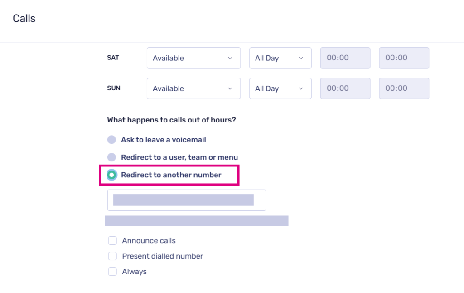
Task: Click the redirect number input field
Action: pyautogui.click(x=186, y=200)
